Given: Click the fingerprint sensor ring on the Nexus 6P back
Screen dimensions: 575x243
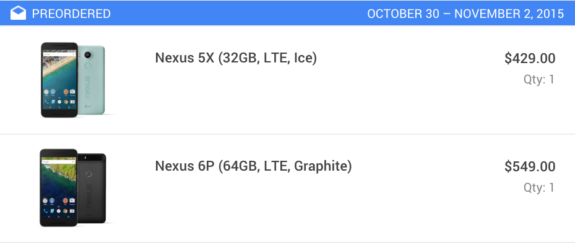Looking at the screenshot, I should pos(88,174).
